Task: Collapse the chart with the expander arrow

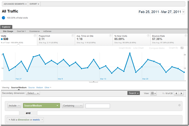Action: (94, 82)
